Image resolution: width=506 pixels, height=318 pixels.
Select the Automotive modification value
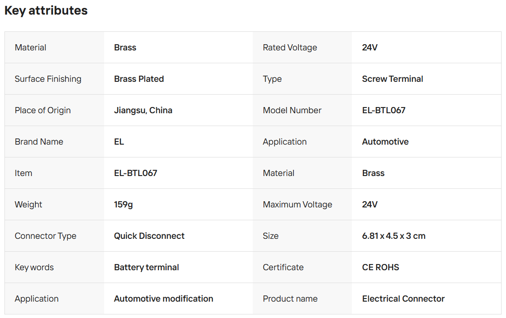163,299
